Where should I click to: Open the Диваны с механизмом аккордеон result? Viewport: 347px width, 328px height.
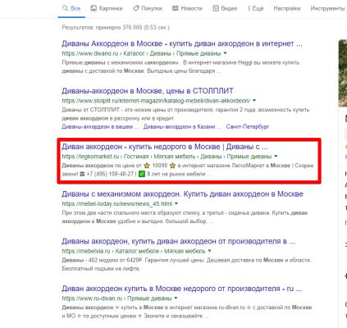182,194
